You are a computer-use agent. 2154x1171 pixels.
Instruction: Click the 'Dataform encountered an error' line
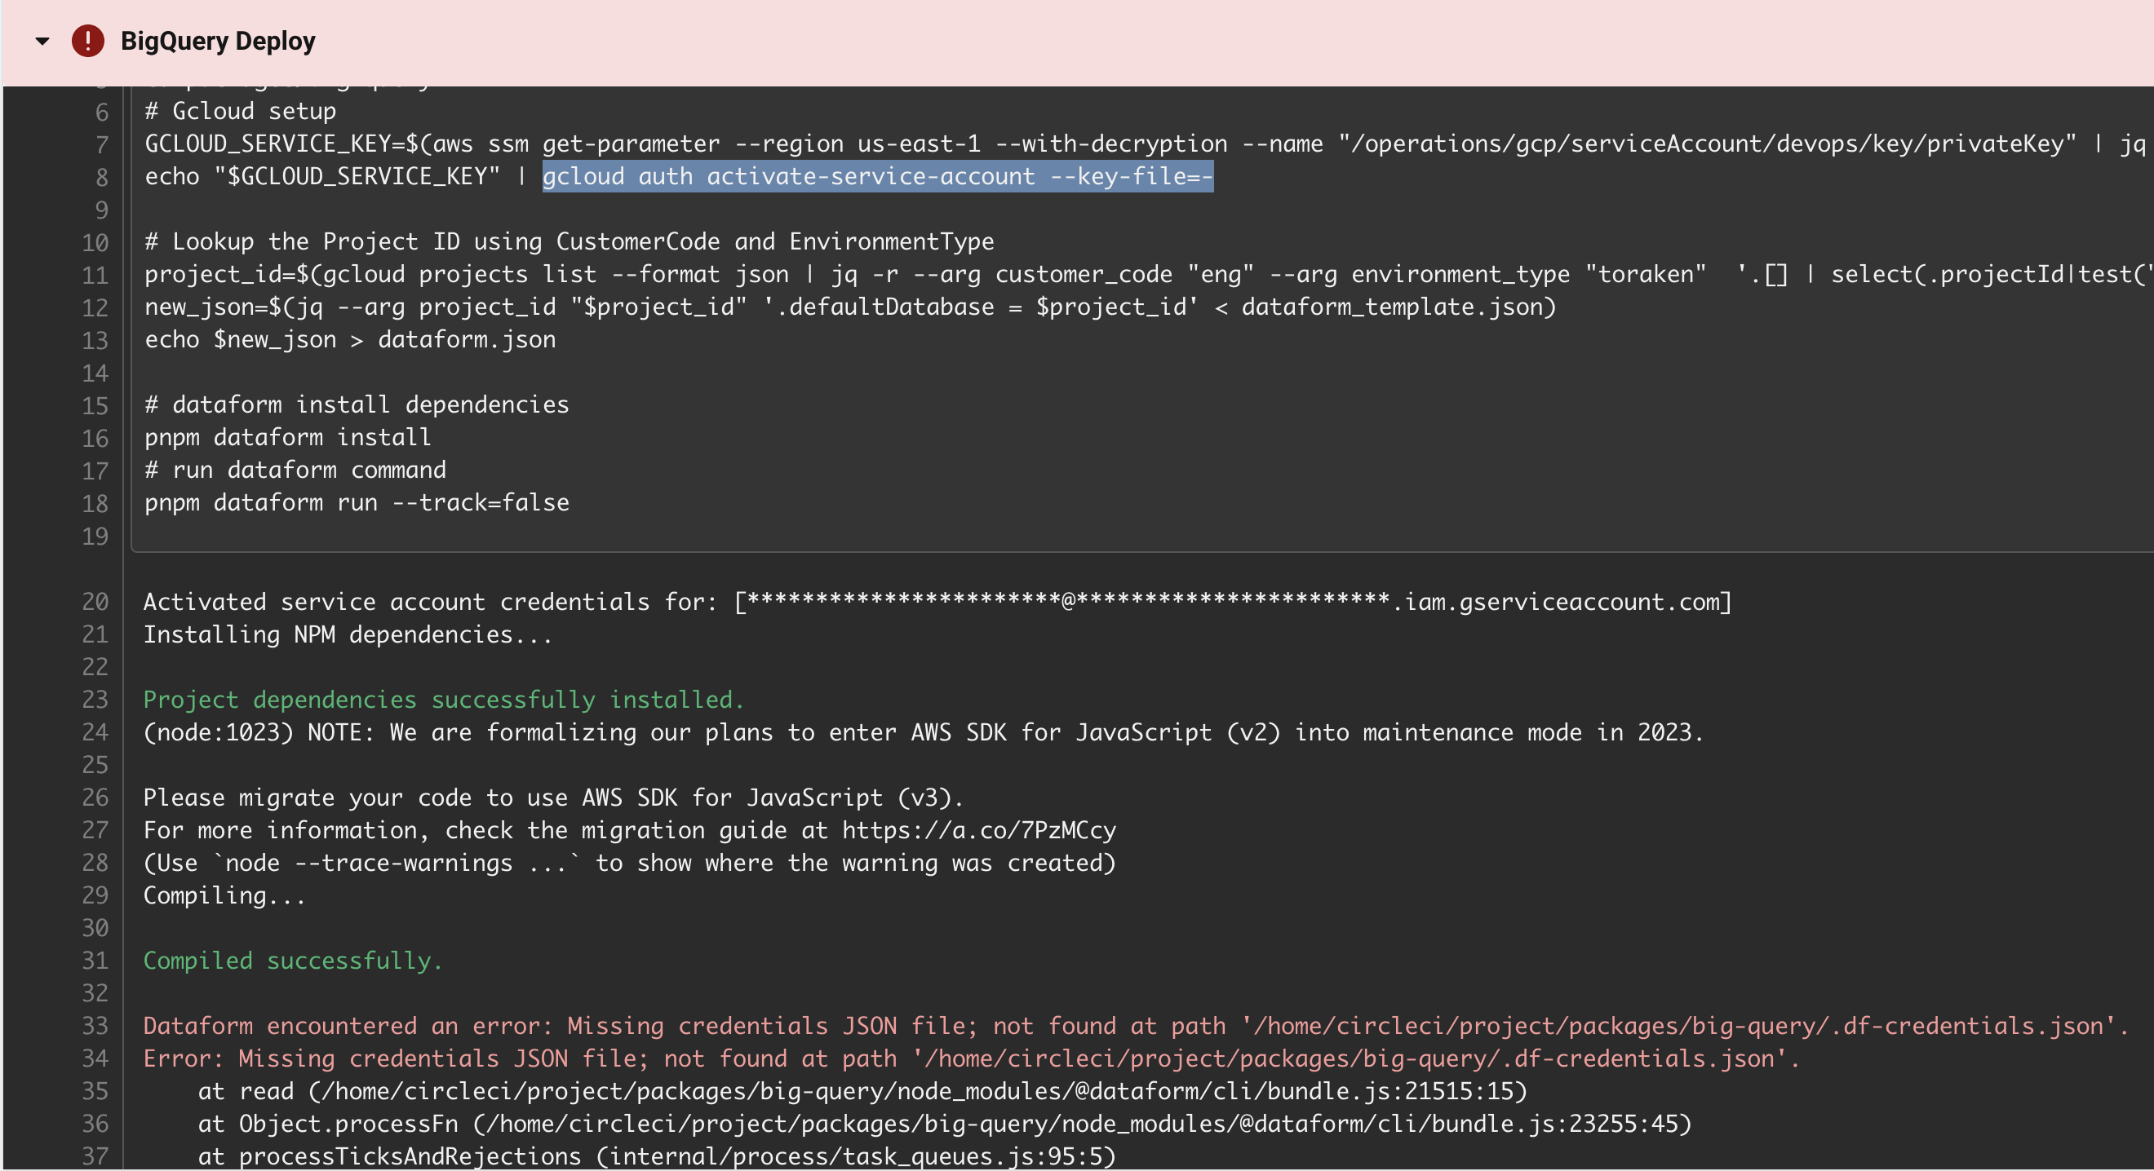[x=1136, y=1026]
